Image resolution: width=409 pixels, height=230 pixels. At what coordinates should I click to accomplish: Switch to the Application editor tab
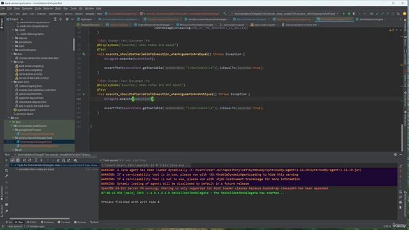[x=84, y=19]
